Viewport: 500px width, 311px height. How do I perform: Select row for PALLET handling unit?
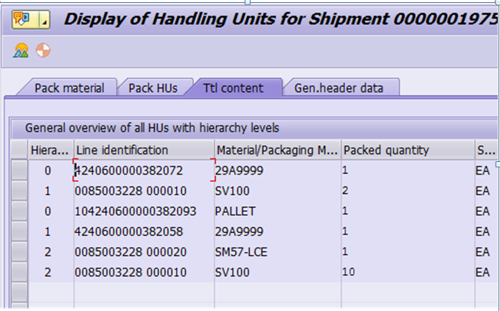tap(19, 211)
